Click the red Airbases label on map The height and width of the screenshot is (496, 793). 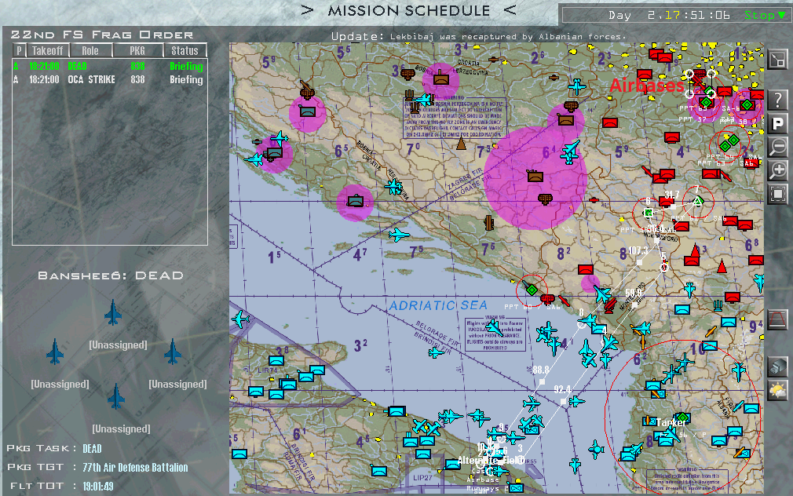[x=647, y=86]
